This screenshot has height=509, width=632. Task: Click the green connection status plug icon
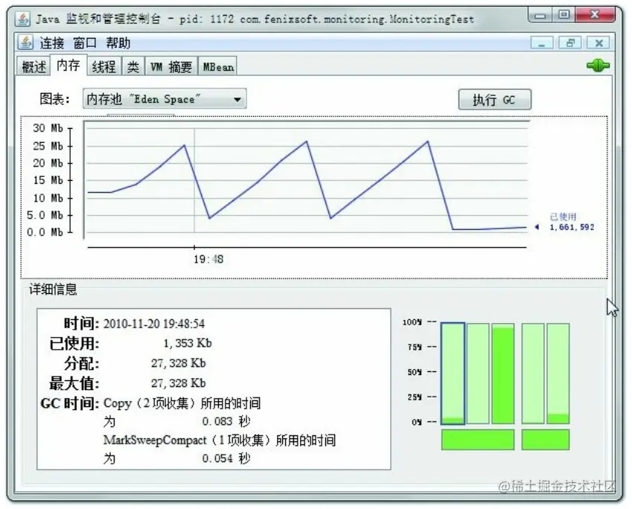coord(598,65)
